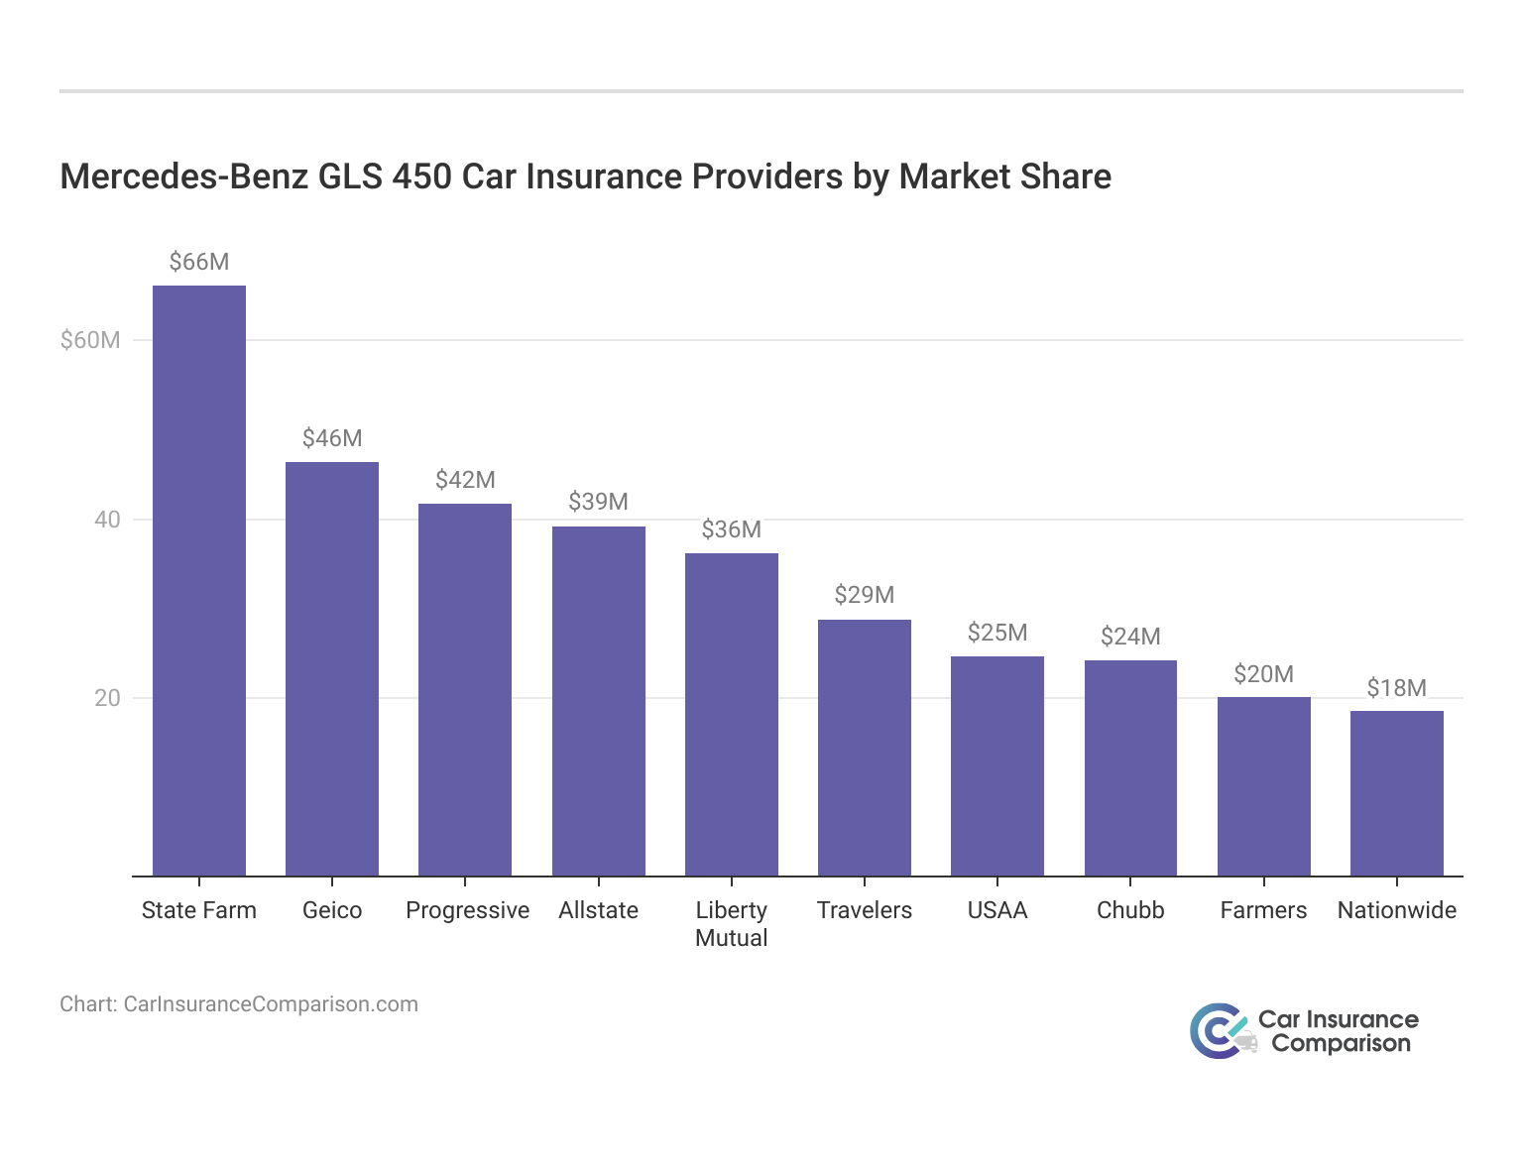Click the $18M value label
Image resolution: width=1523 pixels, height=1170 pixels.
point(1397,688)
